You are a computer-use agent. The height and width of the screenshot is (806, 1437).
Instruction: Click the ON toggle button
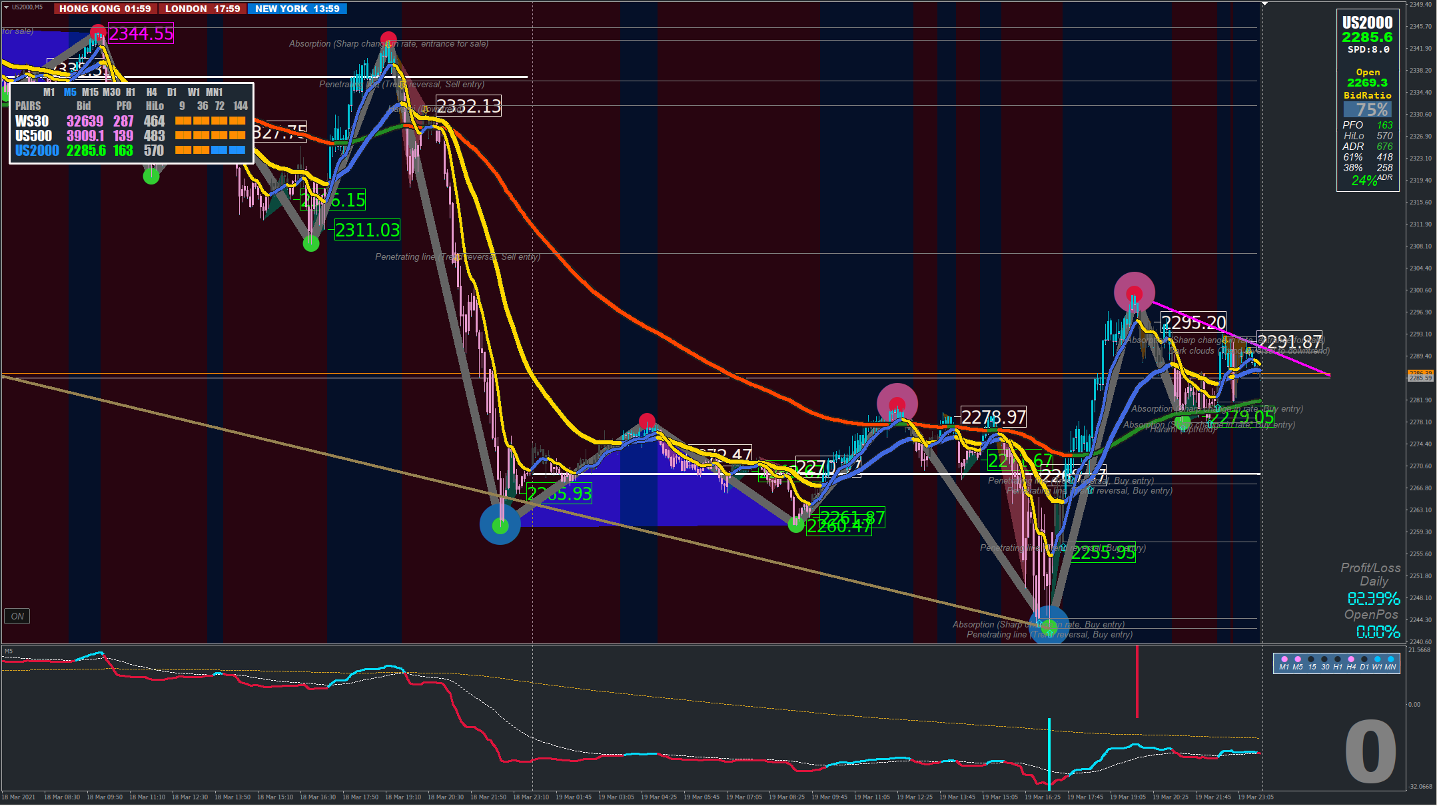[x=17, y=616]
